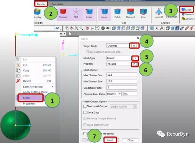Close the Mesh dialog with X
The height and width of the screenshot is (143, 195).
point(138,38)
